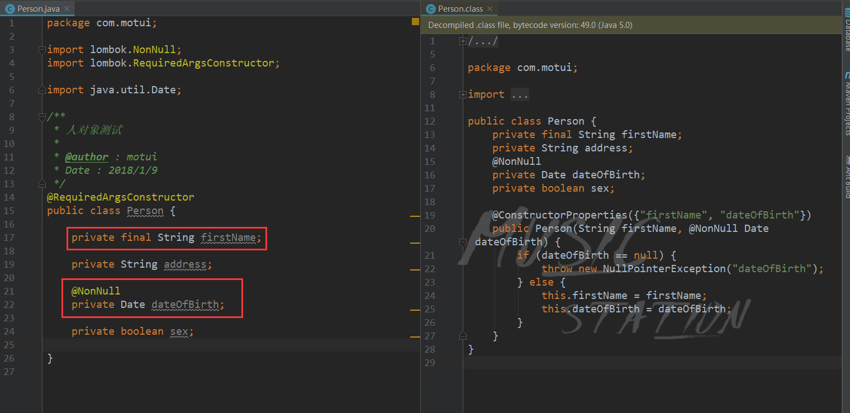Collapse the Javadoc comment block fold

click(x=42, y=117)
